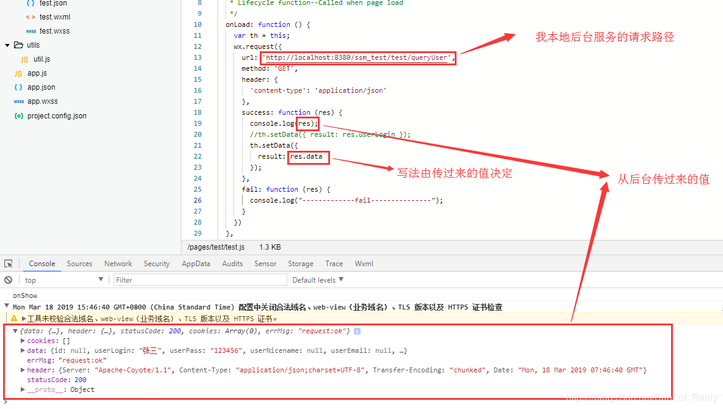Viewport: 723px width, 409px height.
Task: Click the errMsg "request:ok" property line
Action: 67,360
